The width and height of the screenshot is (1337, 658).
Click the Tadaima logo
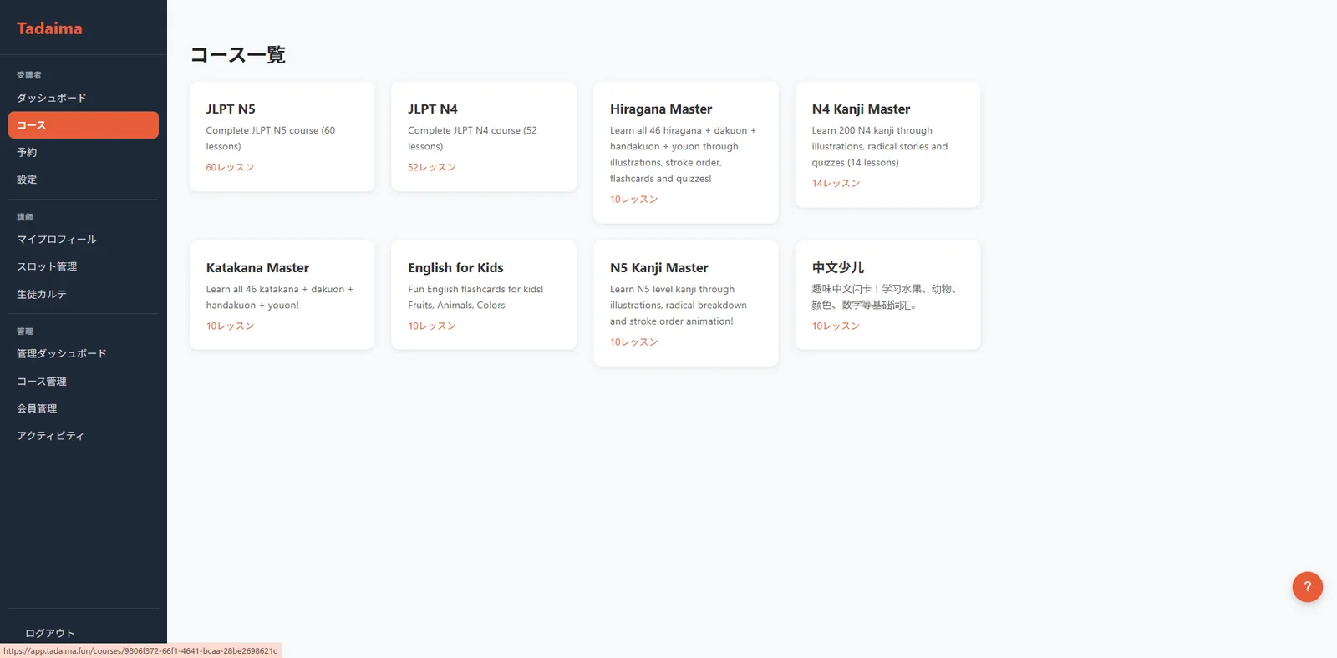coord(49,28)
